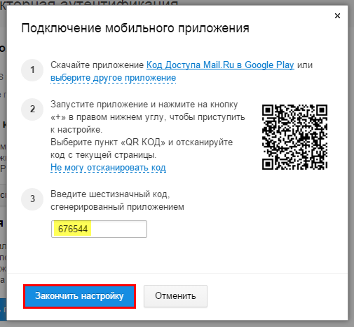Click the Закончить настройку button
Viewport: 354px width, 327px height.
point(79,296)
